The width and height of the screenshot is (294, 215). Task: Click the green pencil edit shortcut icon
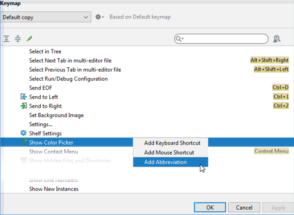tap(29, 39)
